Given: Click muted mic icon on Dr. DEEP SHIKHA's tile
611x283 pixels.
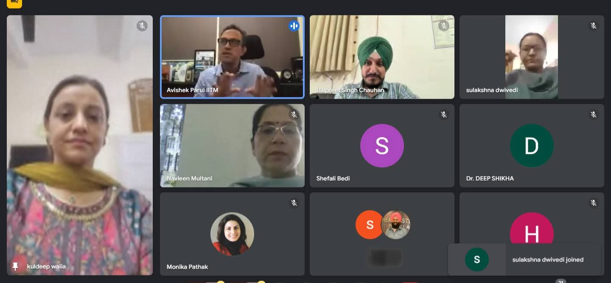Looking at the screenshot, I should (594, 115).
